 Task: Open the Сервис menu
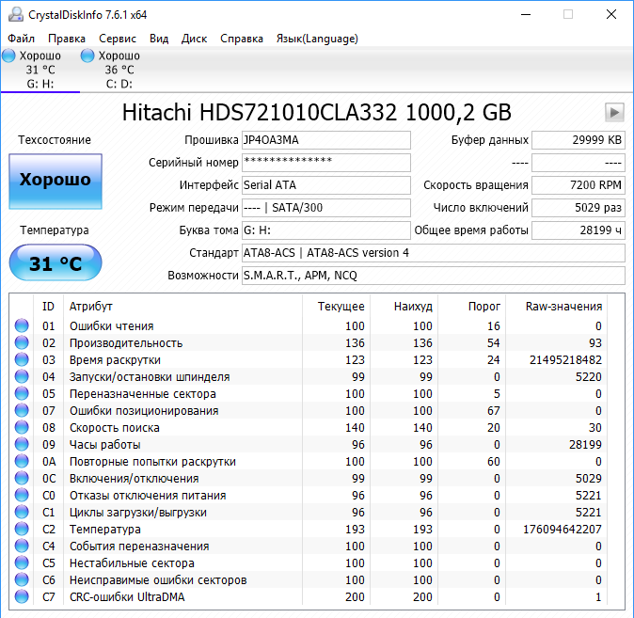tap(118, 39)
